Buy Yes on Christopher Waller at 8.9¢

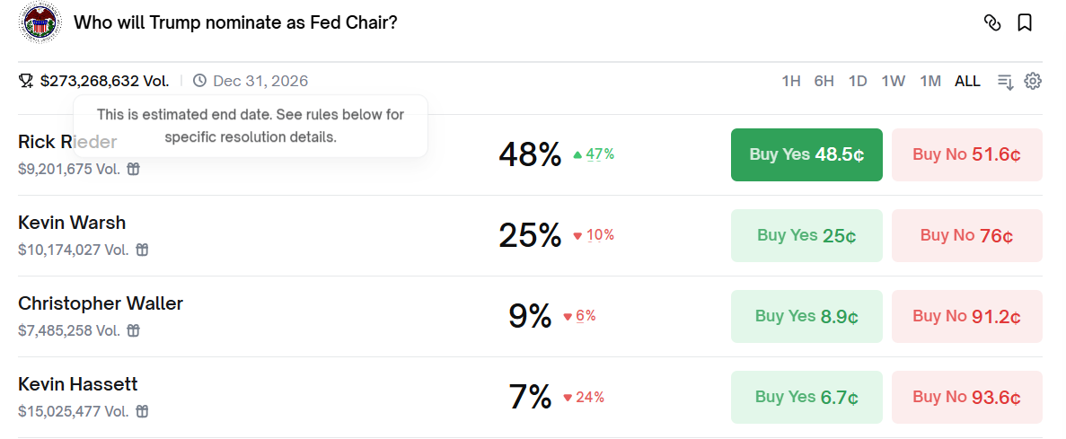806,316
